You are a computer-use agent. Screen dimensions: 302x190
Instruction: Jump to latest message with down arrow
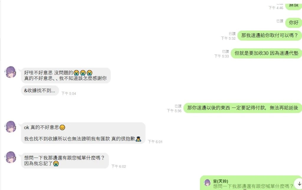click(x=299, y=184)
